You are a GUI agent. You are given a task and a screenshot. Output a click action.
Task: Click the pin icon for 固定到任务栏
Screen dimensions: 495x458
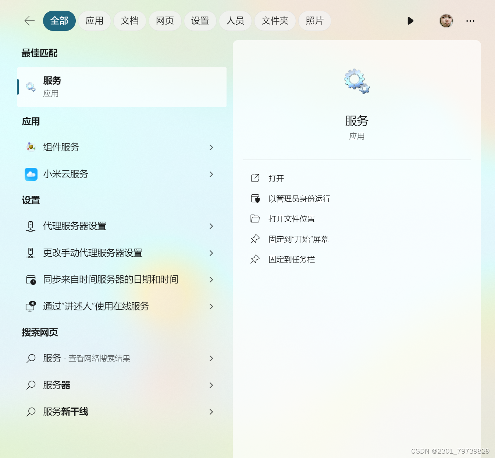tap(255, 259)
